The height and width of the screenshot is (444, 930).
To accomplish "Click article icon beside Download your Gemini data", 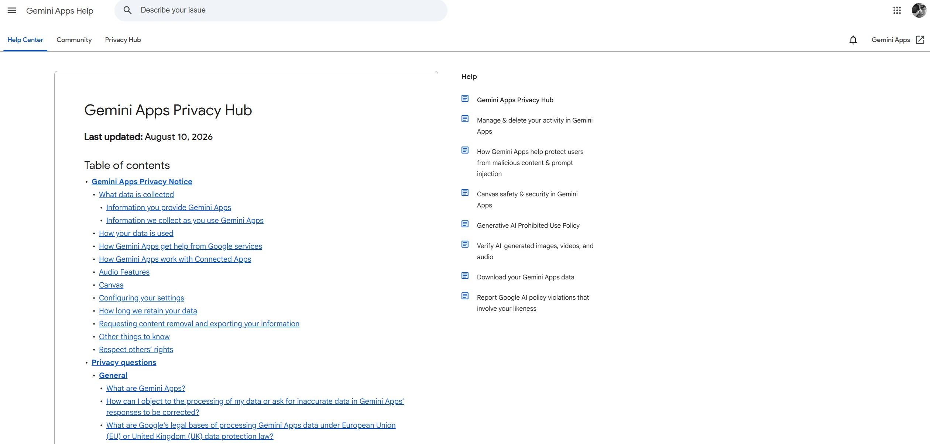I will [465, 276].
